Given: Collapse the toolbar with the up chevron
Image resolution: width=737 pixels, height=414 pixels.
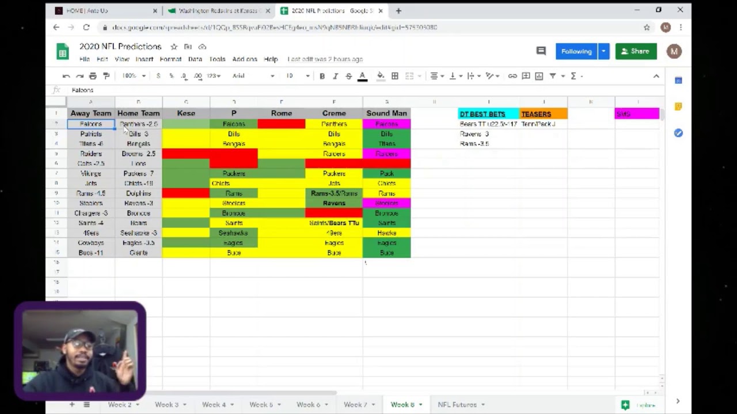Looking at the screenshot, I should 656,76.
